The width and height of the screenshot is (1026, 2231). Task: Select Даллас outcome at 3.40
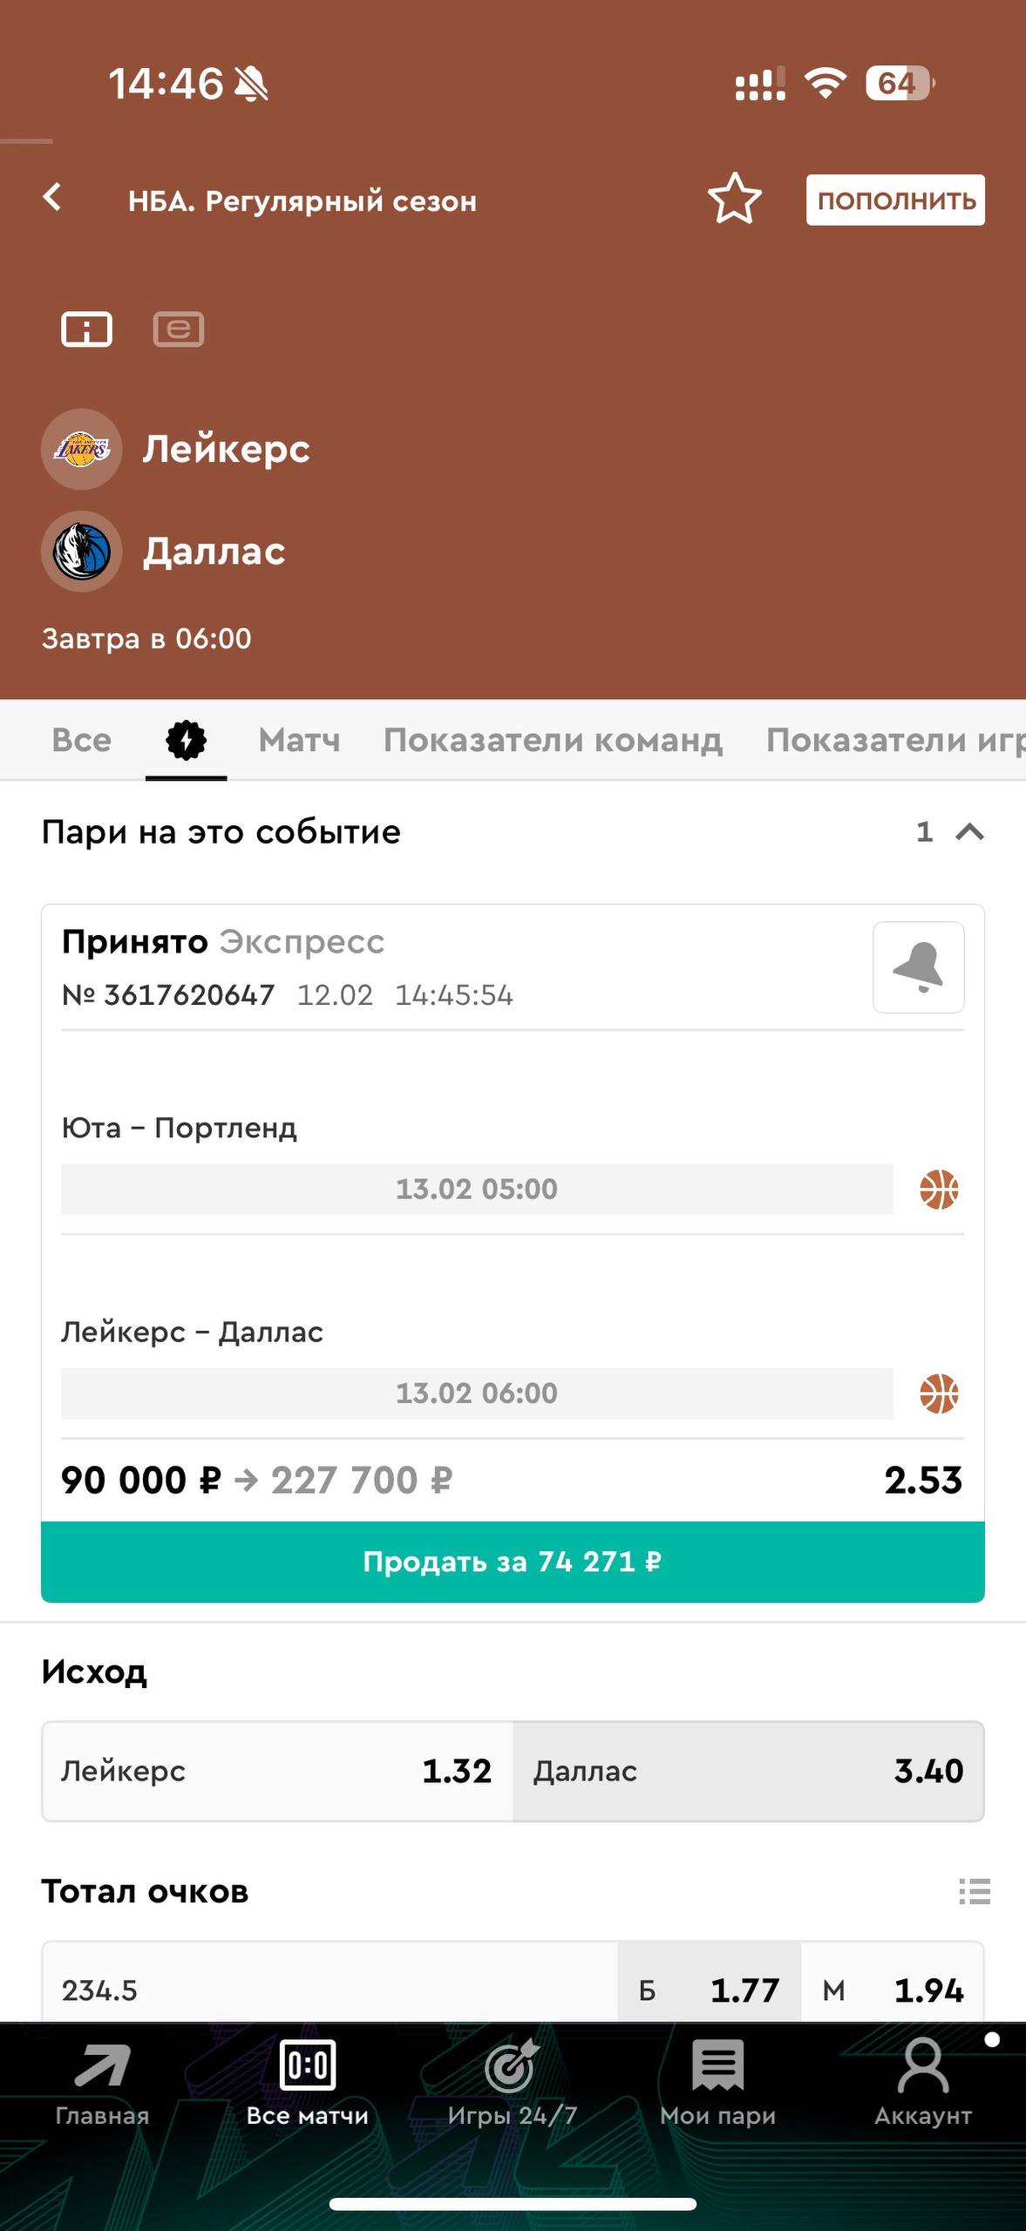tap(748, 1771)
